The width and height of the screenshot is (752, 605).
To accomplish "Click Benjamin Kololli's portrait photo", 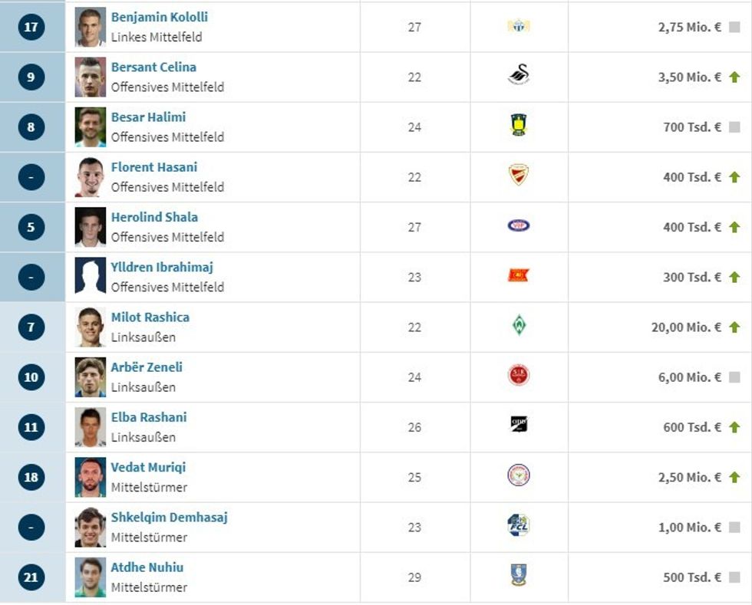I will click(91, 28).
